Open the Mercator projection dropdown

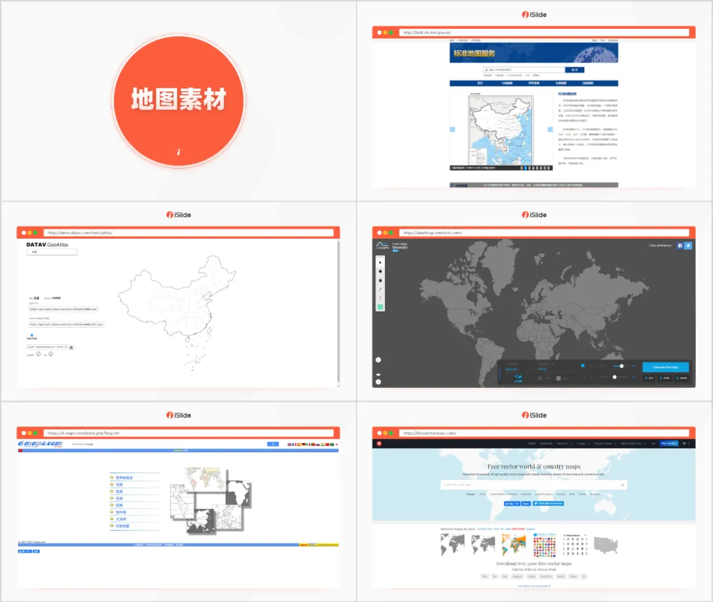[518, 369]
